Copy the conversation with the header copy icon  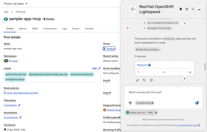coord(187,9)
